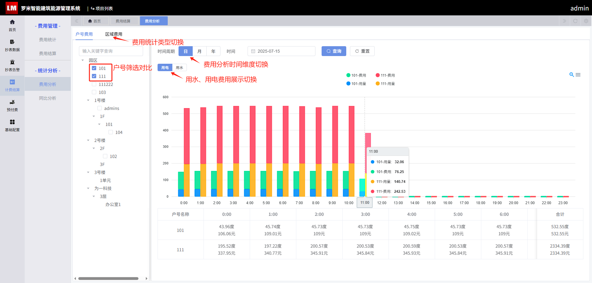Image resolution: width=592 pixels, height=283 pixels.
Task: Switch to the 户号费用 tab
Action: [x=84, y=34]
